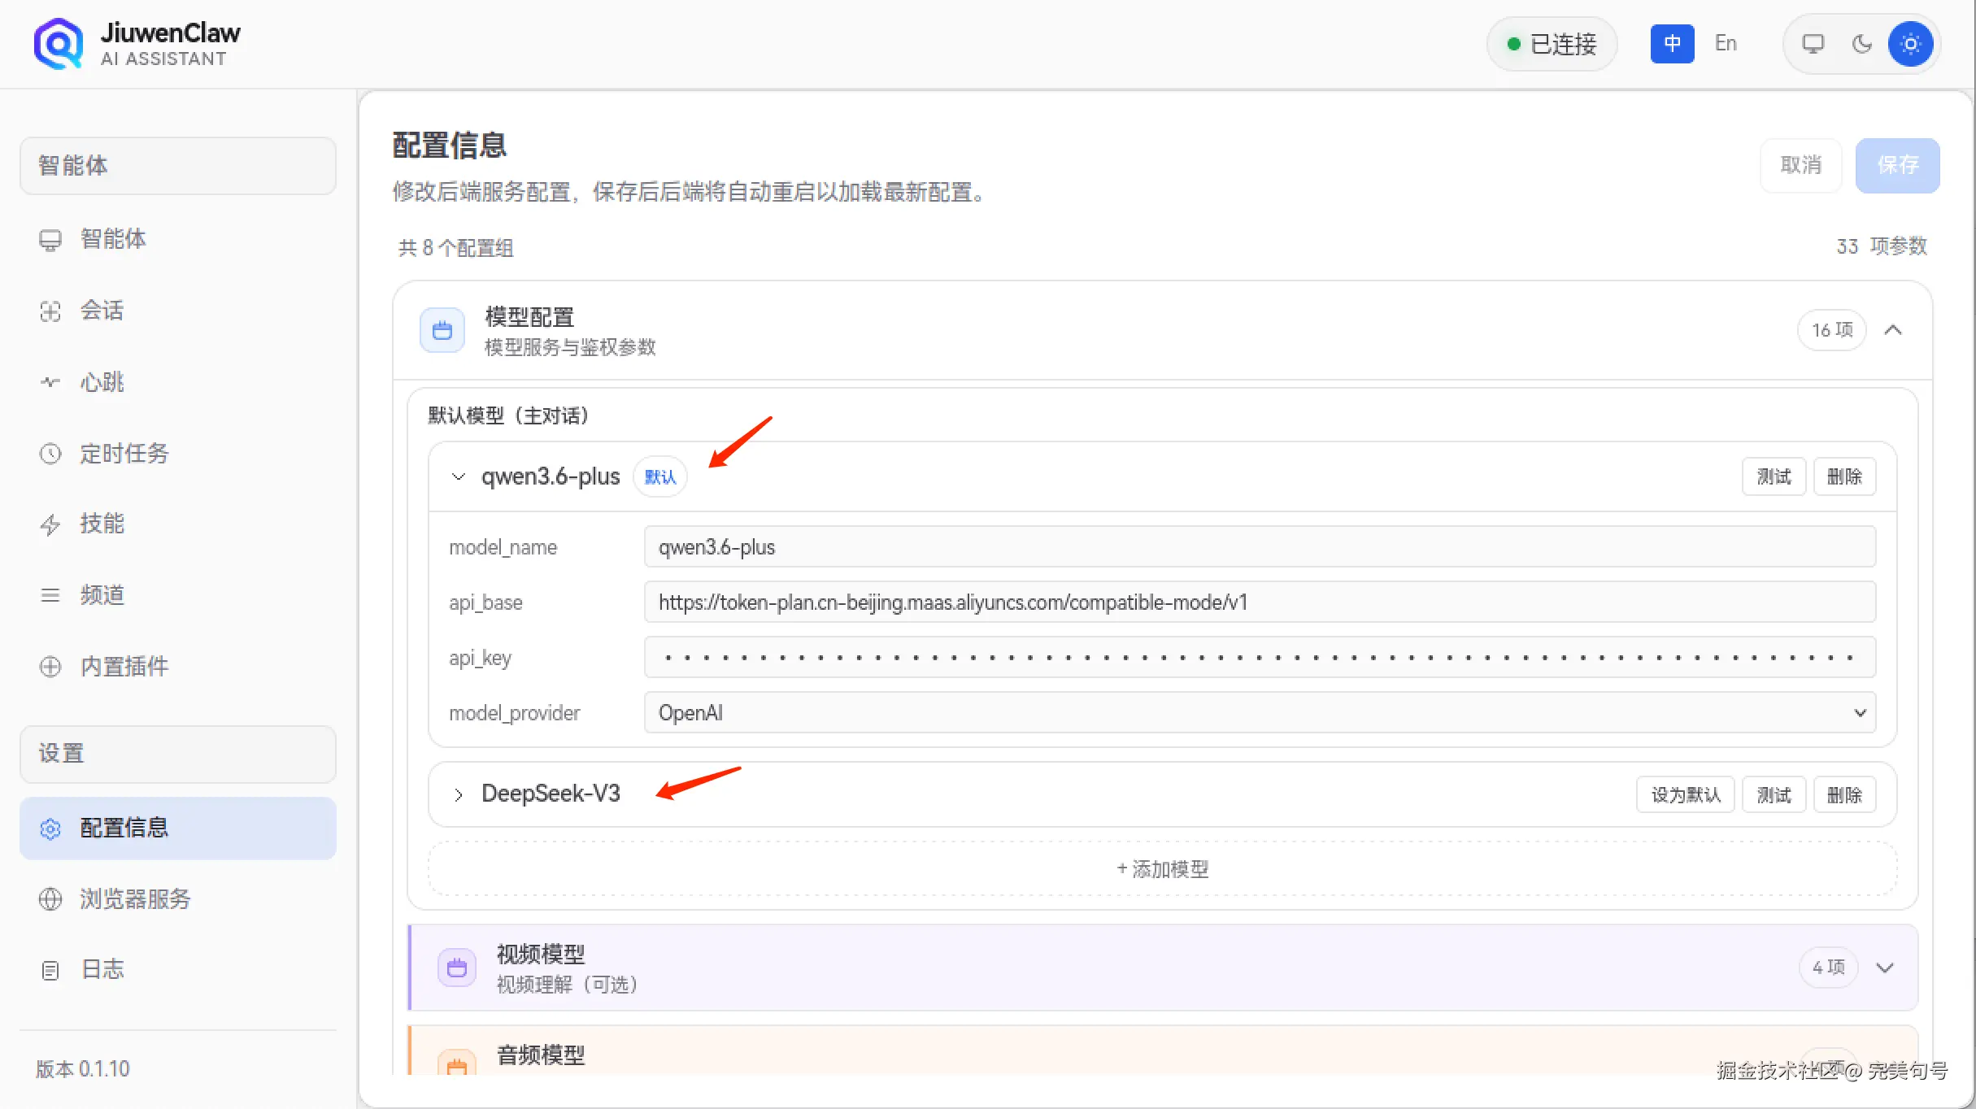Click the 内置插件 plus-circle icon
1976x1109 pixels.
50,667
